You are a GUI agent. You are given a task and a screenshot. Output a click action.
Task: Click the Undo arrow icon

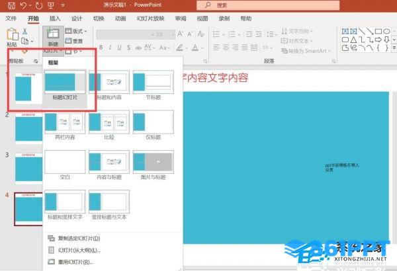(23, 5)
